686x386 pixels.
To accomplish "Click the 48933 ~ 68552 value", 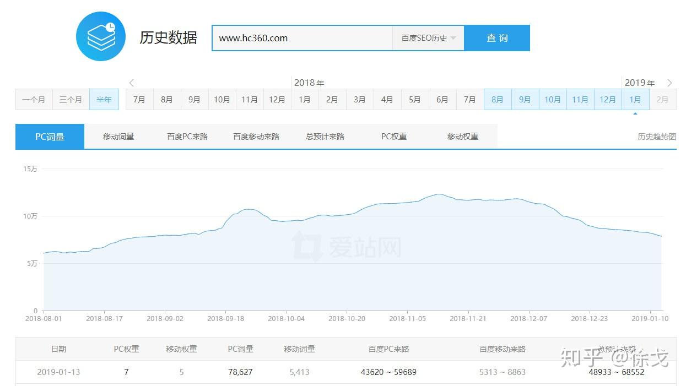I will click(x=616, y=372).
